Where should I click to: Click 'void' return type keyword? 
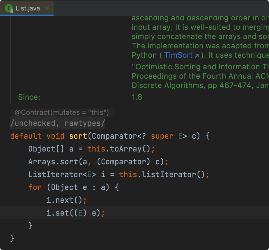click(55, 136)
